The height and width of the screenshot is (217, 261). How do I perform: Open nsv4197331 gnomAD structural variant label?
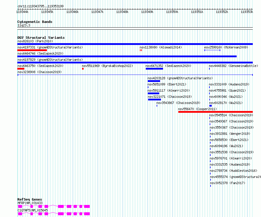50,47
